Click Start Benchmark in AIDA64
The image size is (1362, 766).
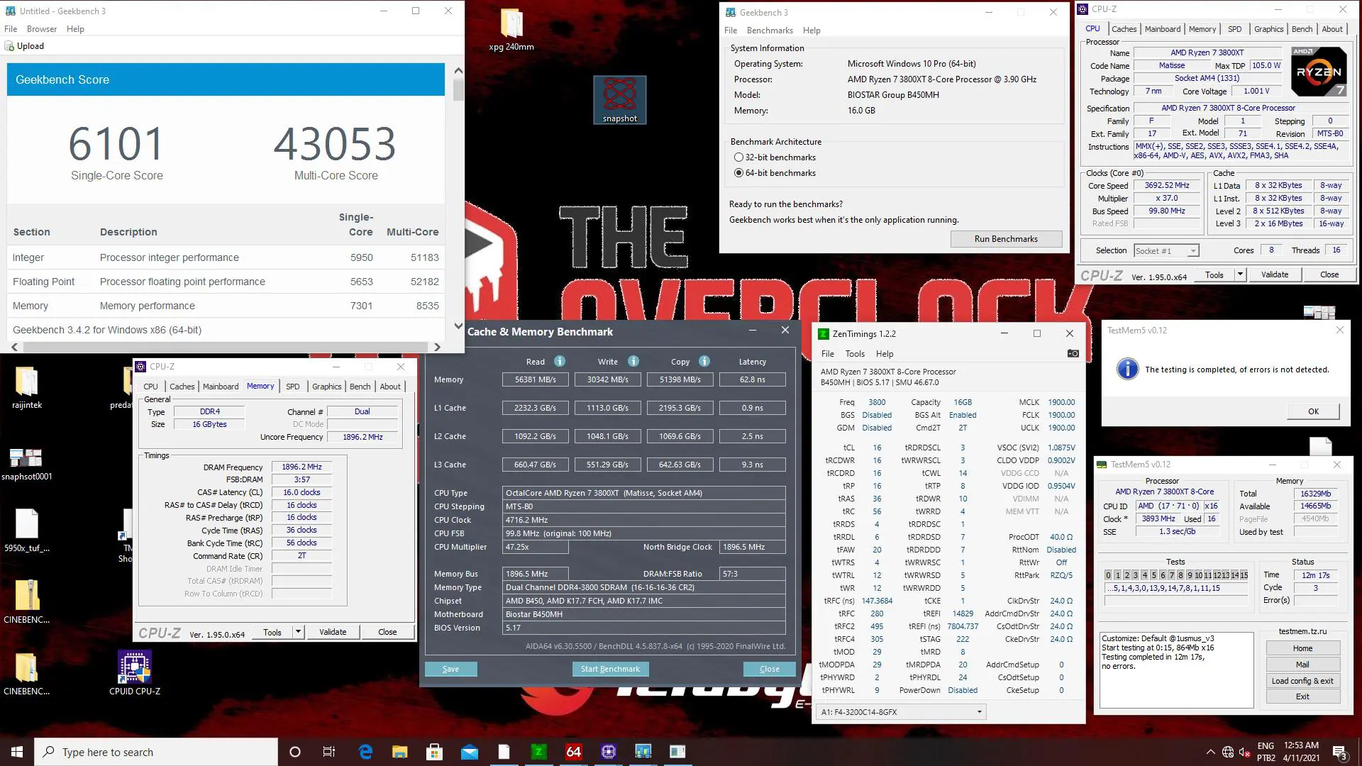610,669
